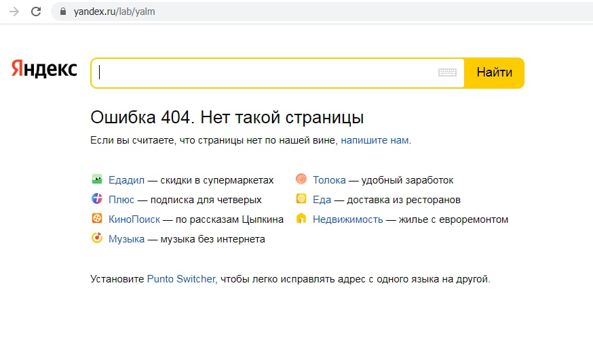This screenshot has width=593, height=342.
Task: Click the text музыка без интернета
Action: click(x=212, y=239)
